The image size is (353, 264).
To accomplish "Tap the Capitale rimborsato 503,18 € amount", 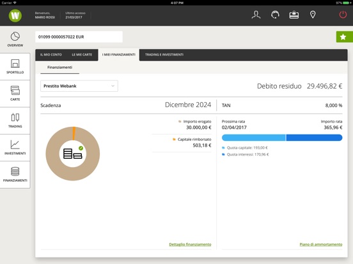I will (x=202, y=145).
